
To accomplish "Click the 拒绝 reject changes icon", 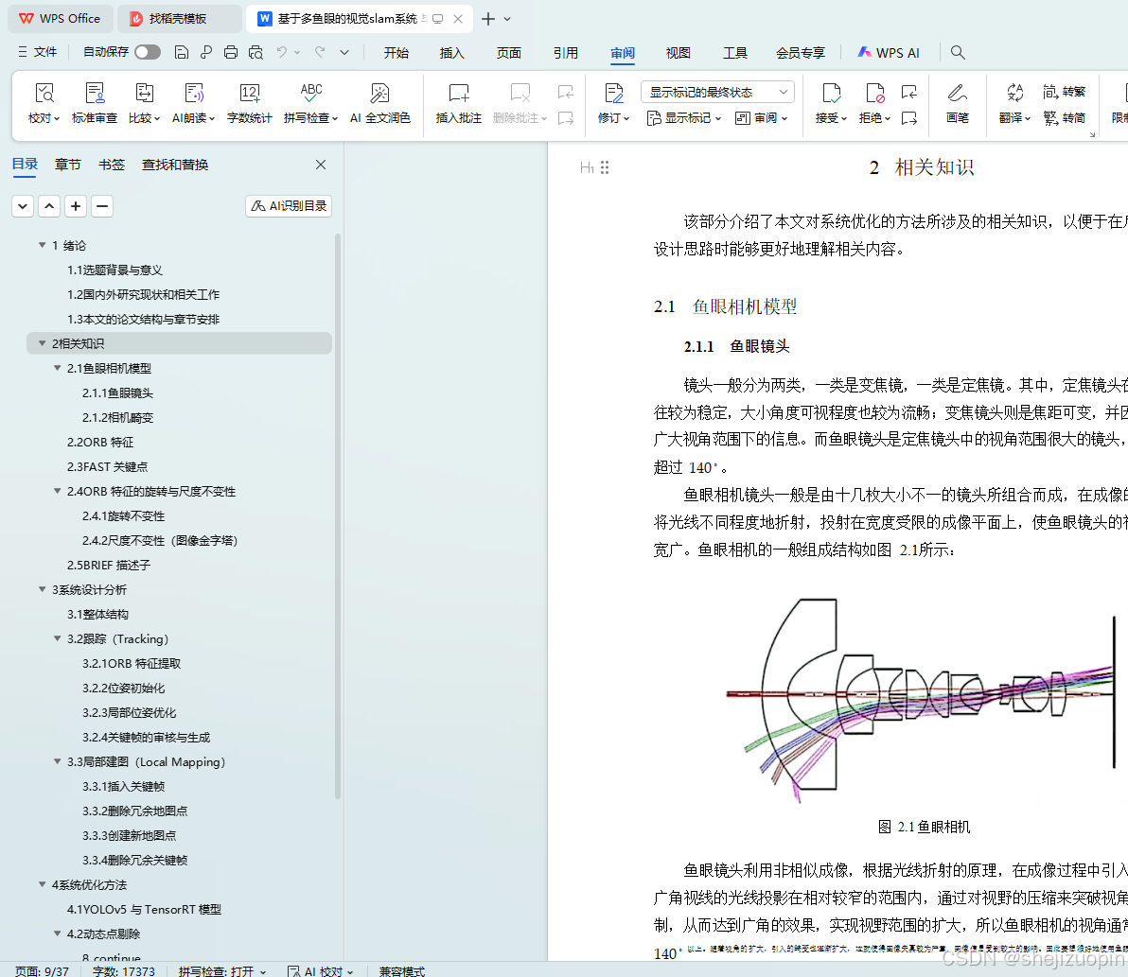I will (x=874, y=94).
